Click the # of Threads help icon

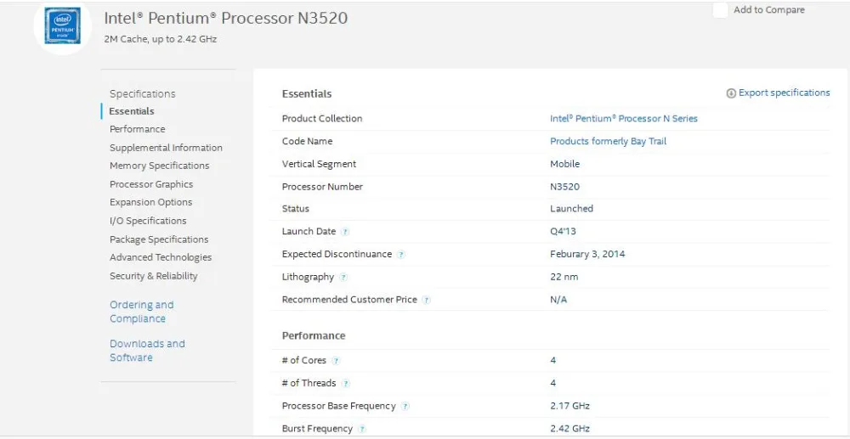346,384
